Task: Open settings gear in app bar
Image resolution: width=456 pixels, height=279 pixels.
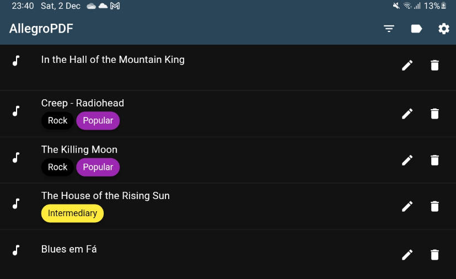Action: [444, 29]
